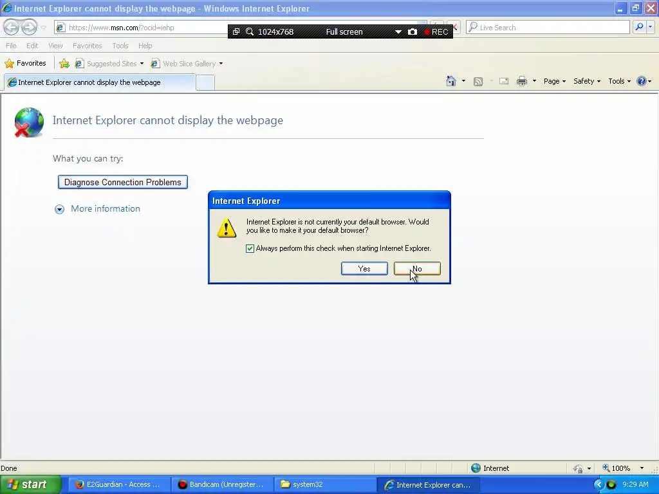Click the Bandicam window-select icon
This screenshot has width=659, height=494.
click(236, 32)
